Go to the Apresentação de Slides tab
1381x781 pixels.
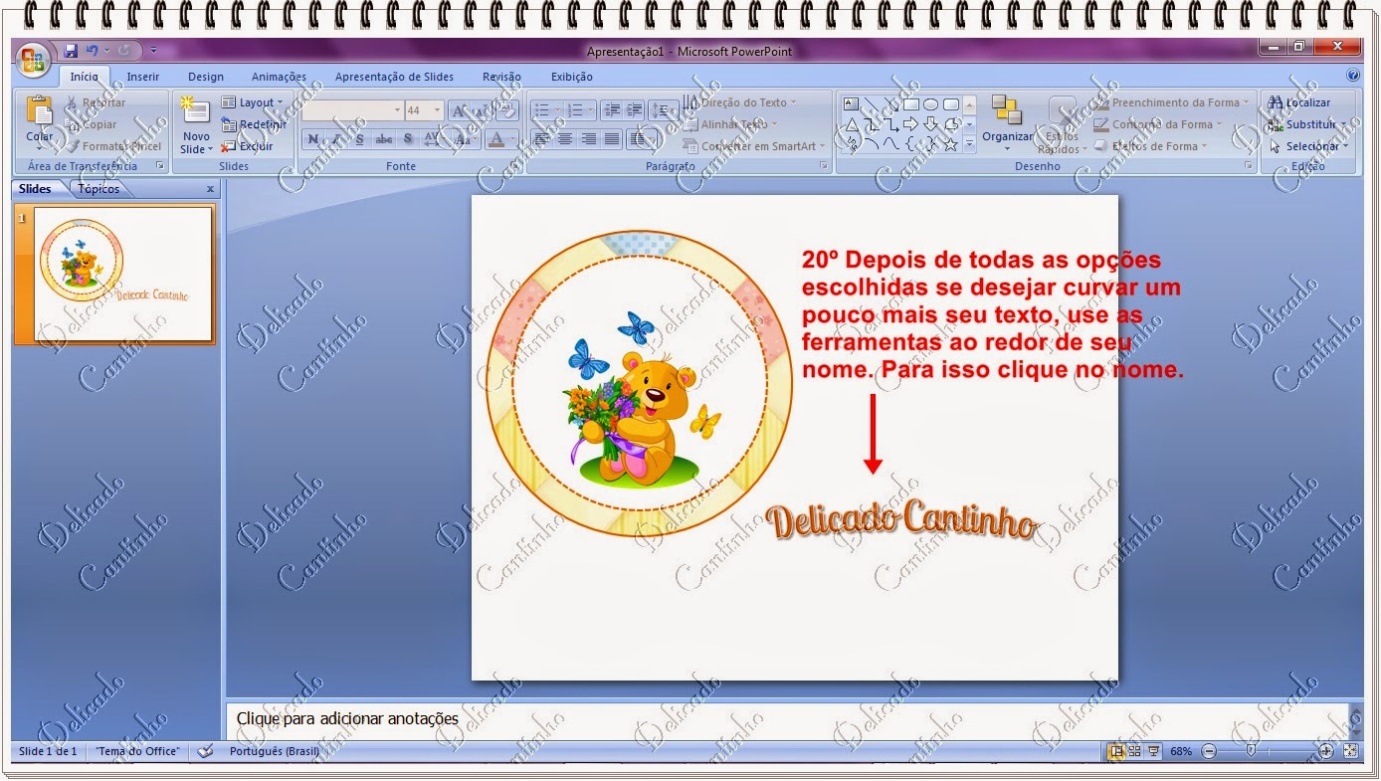click(x=394, y=77)
